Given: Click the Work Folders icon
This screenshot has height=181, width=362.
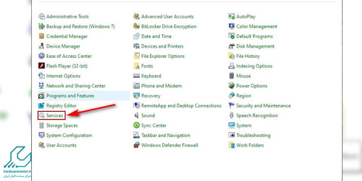Looking at the screenshot, I should (x=232, y=145).
